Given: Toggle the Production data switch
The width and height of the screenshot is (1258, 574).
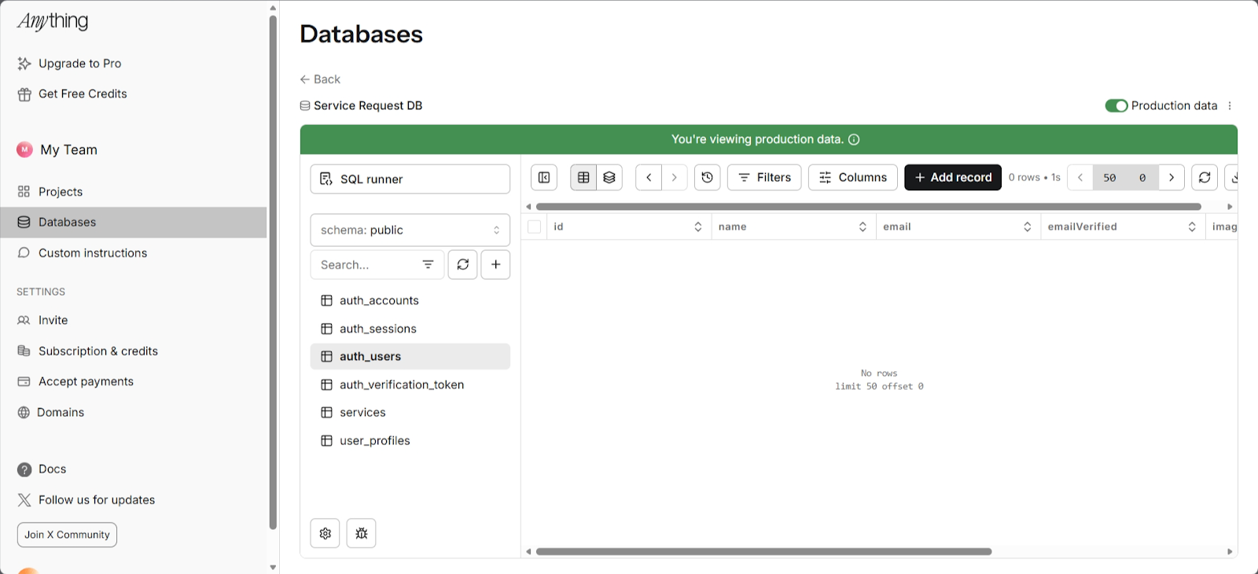Looking at the screenshot, I should point(1116,106).
